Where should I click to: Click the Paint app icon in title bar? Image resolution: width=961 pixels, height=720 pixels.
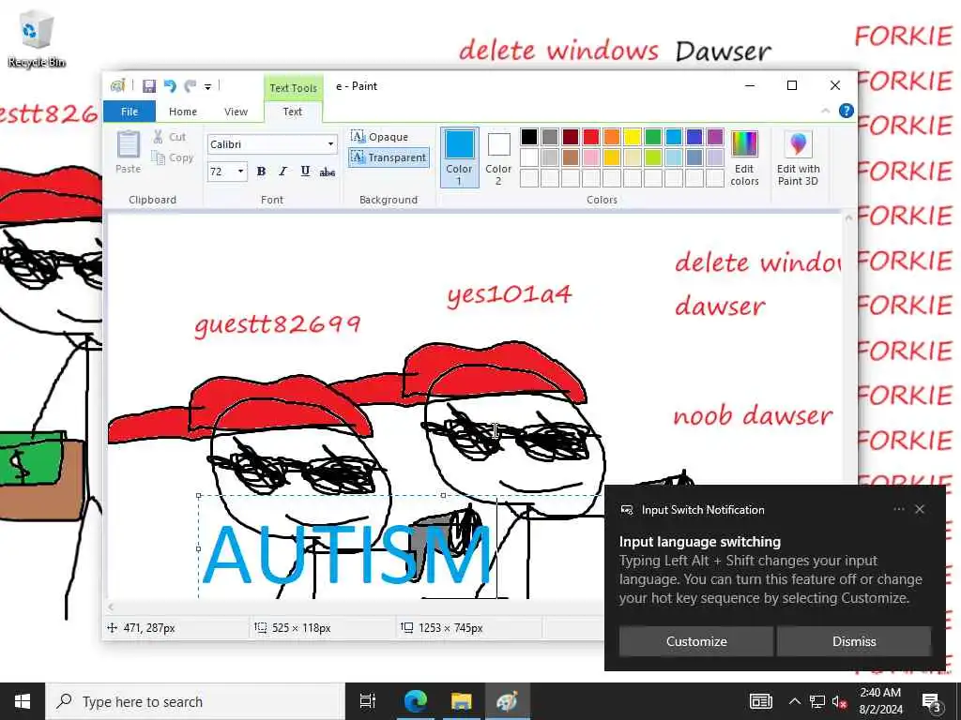pos(117,85)
